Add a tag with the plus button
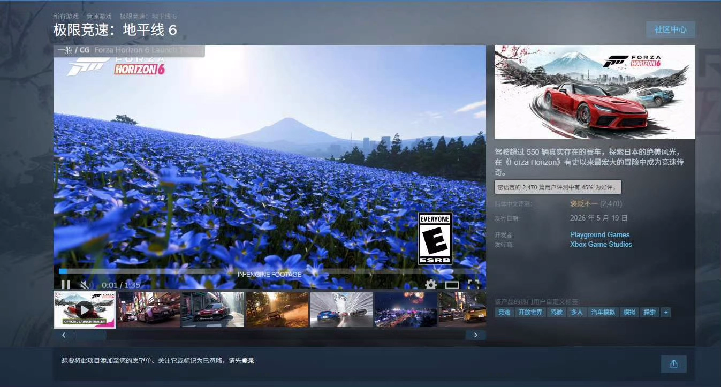Screen dimensions: 721x387 point(666,312)
